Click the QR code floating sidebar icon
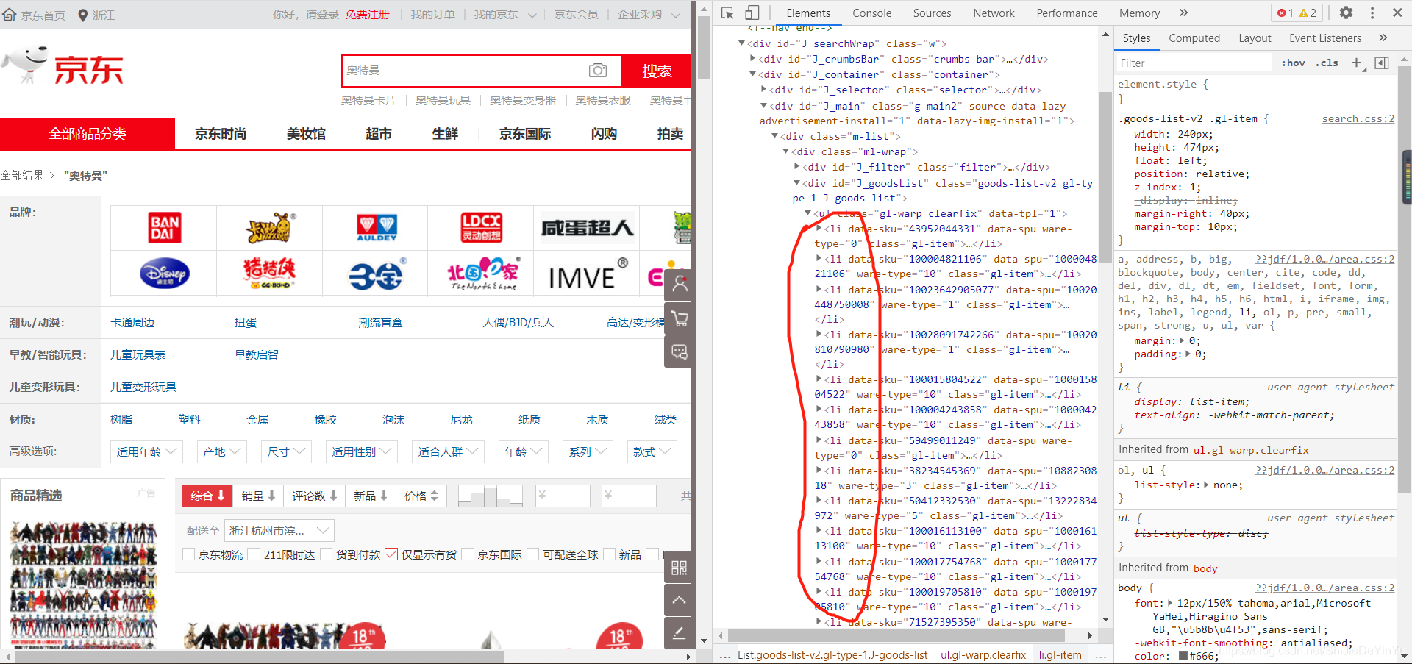1412x664 pixels. tap(680, 567)
